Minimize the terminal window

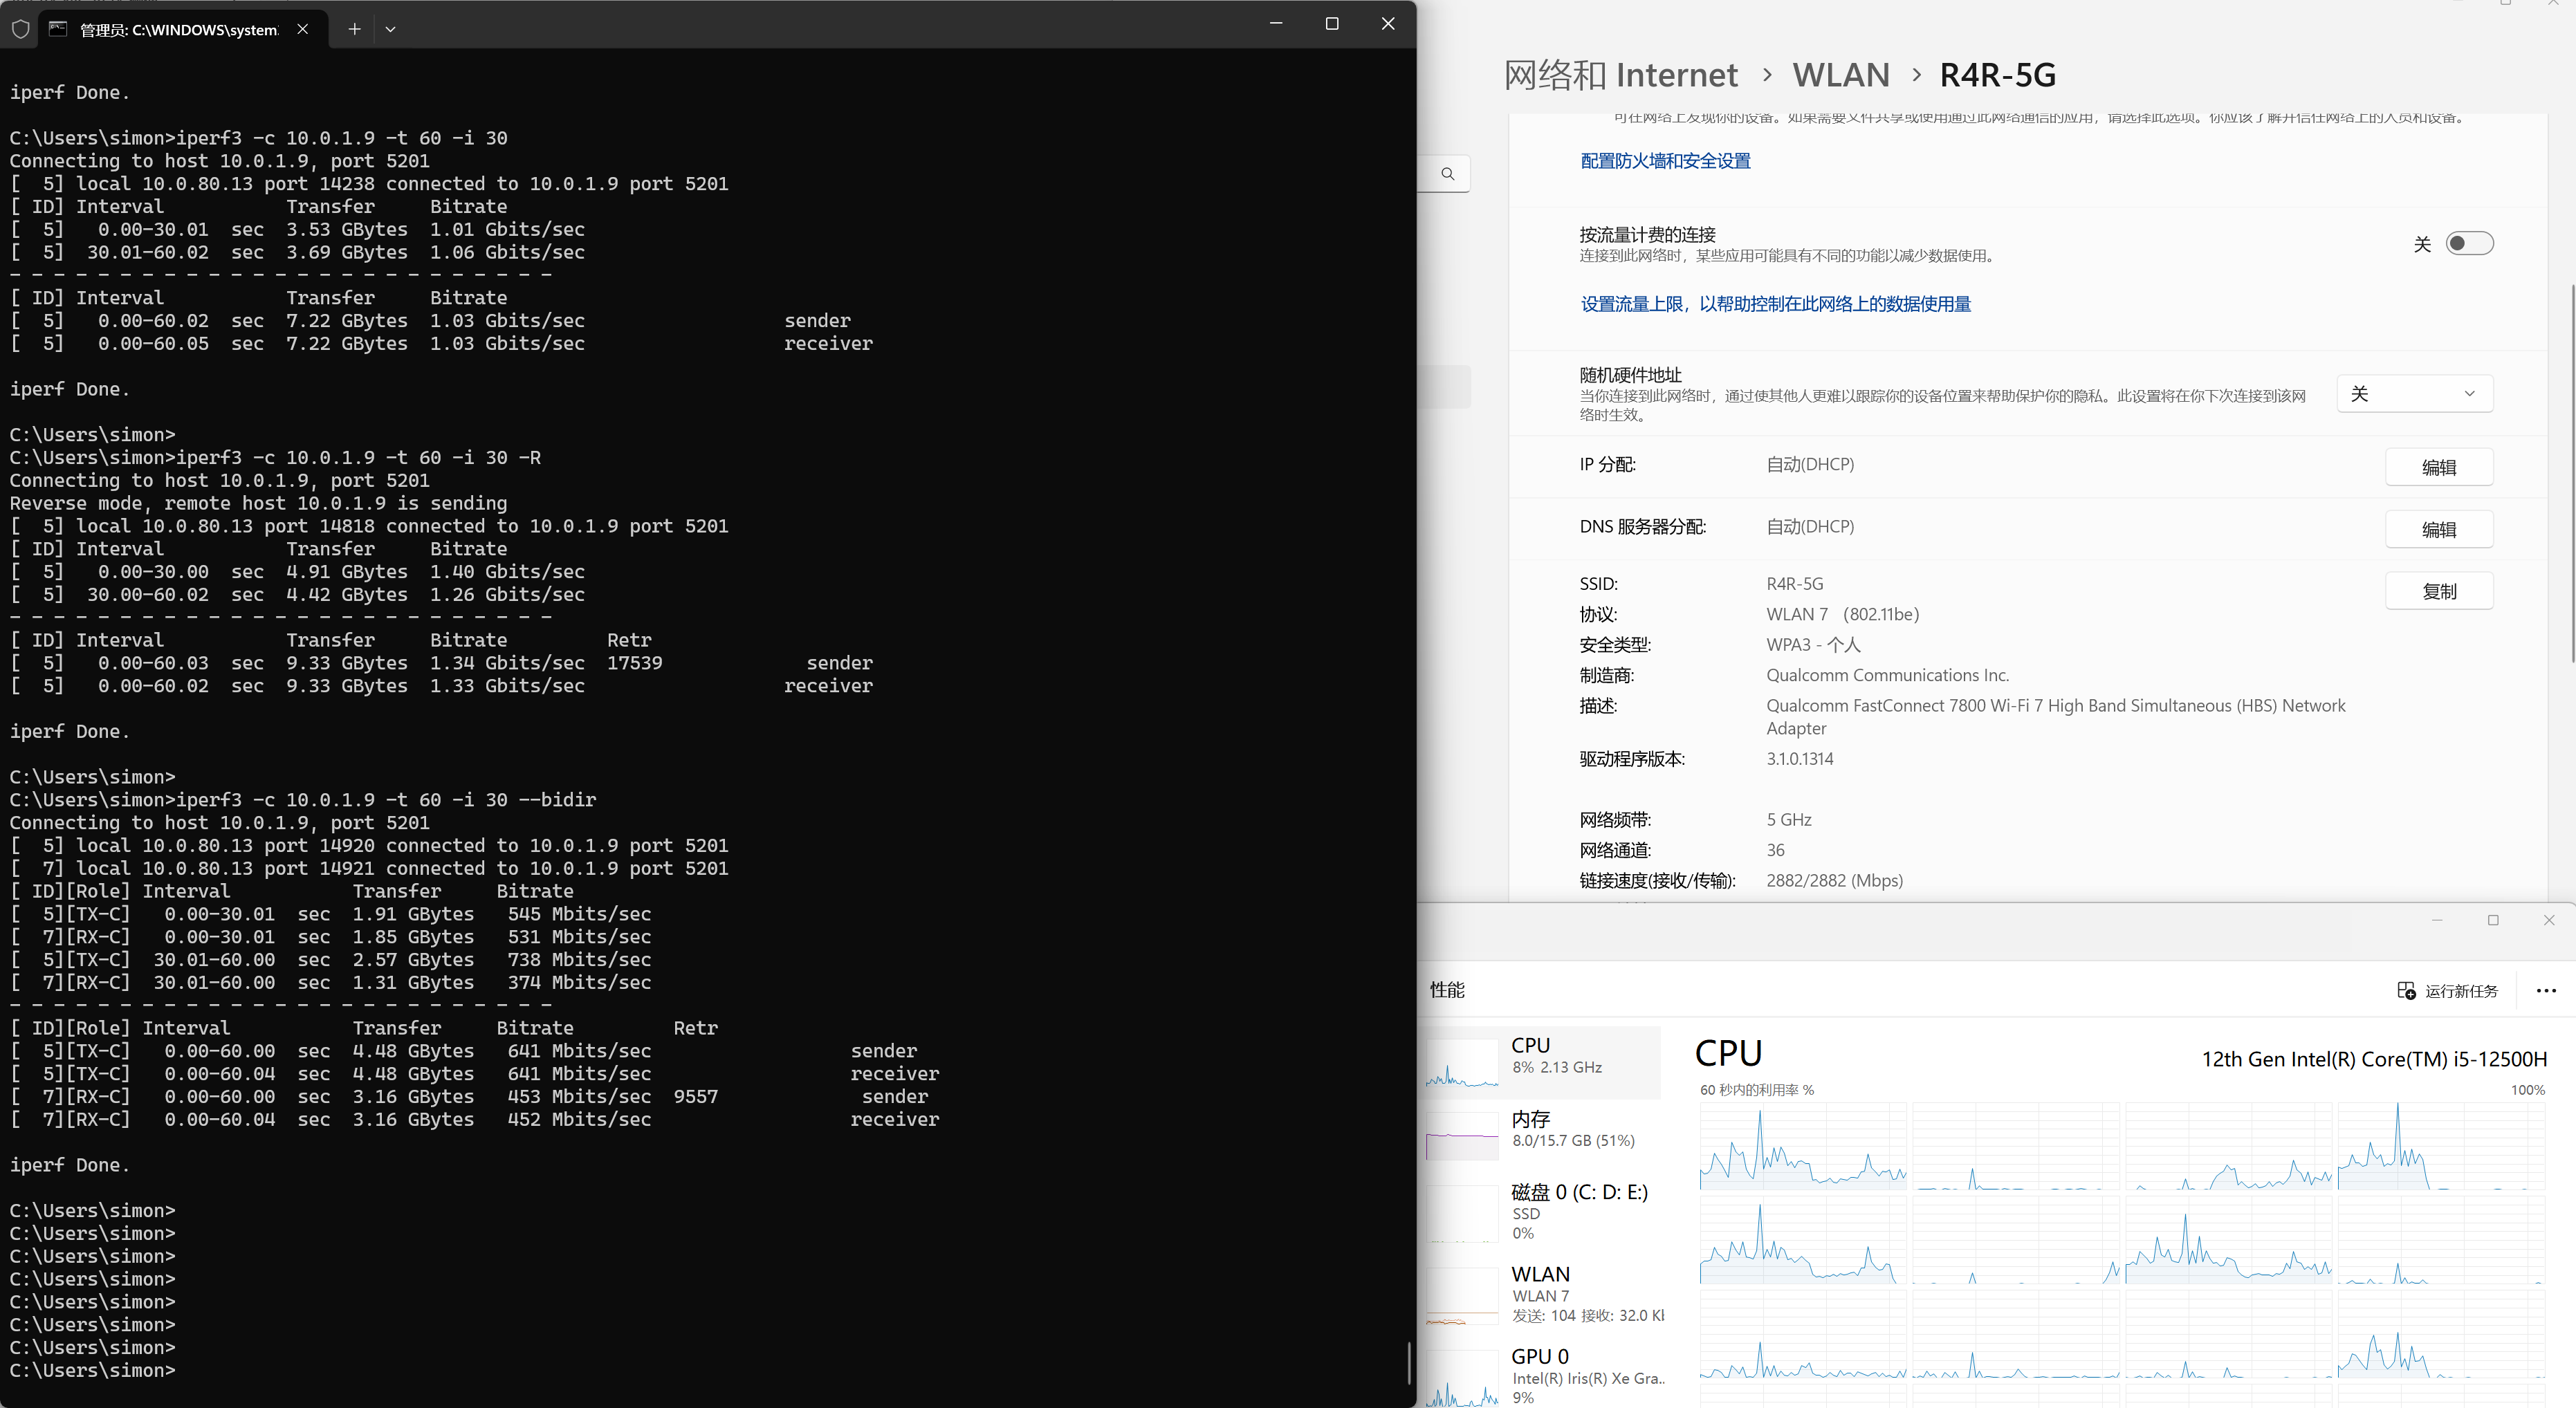pos(1276,24)
